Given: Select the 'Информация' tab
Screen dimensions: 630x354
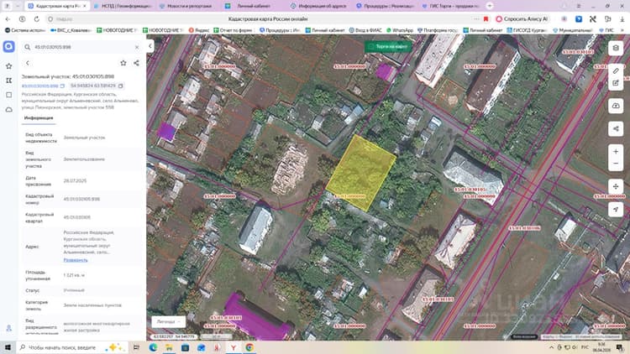Looking at the screenshot, I should 39,118.
